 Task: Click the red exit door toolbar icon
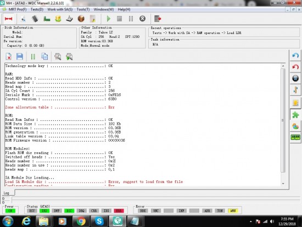(158, 19)
